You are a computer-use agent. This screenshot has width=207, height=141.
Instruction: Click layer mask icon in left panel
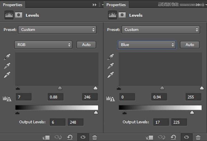pos(19,15)
